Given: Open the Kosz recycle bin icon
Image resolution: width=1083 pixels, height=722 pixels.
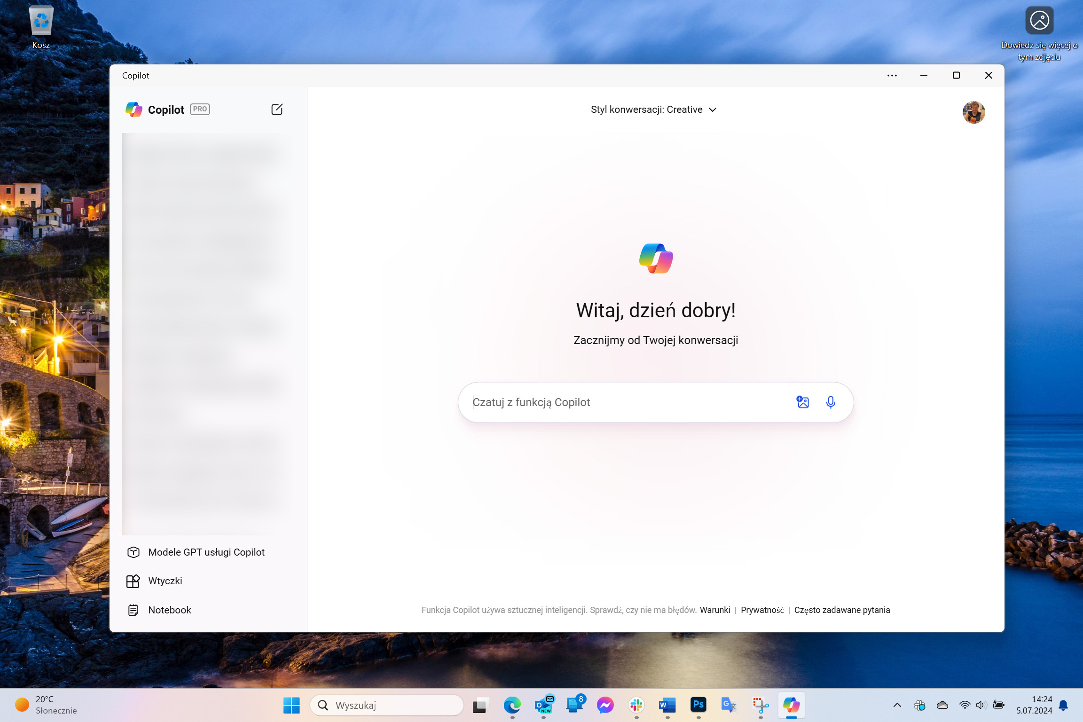Looking at the screenshot, I should pos(41,28).
